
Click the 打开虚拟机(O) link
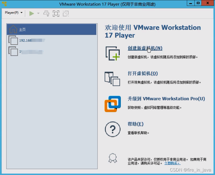[143, 74]
